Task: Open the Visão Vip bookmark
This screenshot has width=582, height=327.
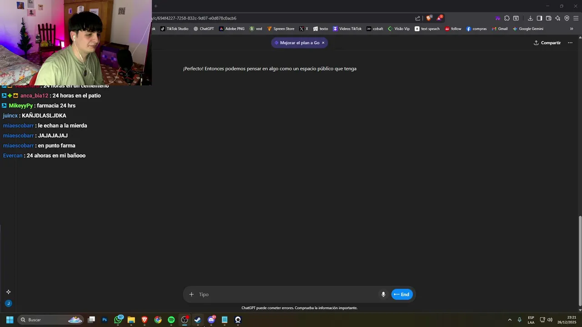Action: point(399,29)
